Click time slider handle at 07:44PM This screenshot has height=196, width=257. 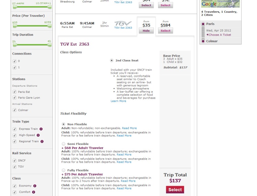point(15,7)
